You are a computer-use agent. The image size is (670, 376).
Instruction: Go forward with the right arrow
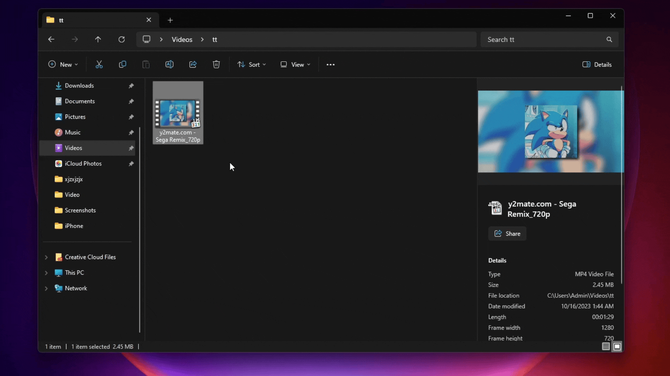tap(75, 39)
